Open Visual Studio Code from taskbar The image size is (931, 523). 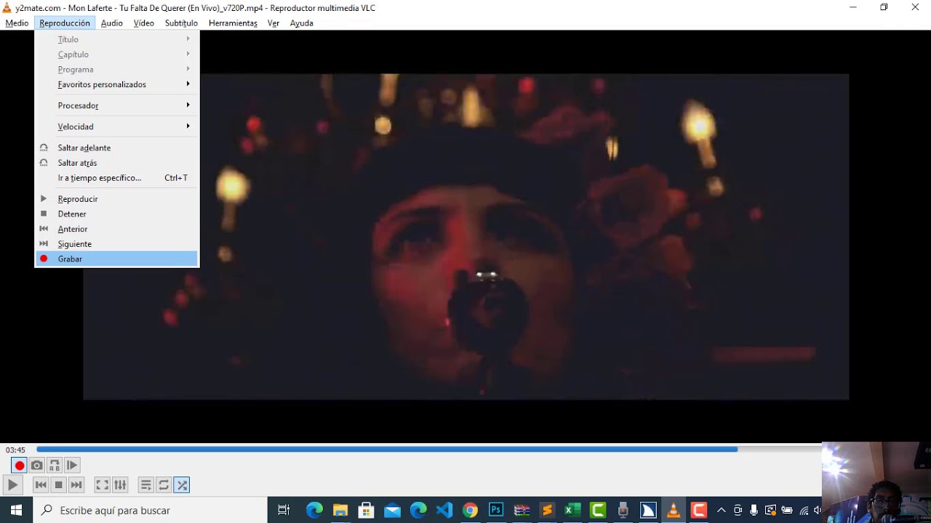(444, 510)
